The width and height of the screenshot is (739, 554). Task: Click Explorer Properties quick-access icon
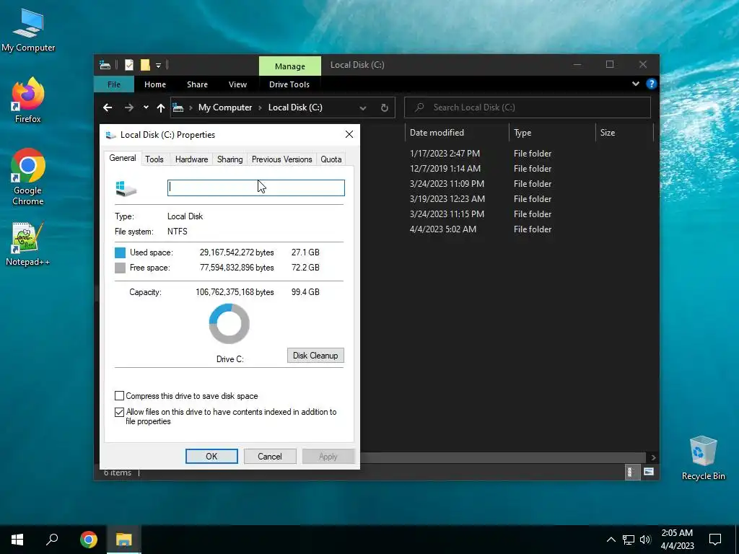pos(128,65)
